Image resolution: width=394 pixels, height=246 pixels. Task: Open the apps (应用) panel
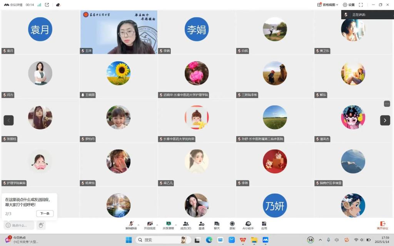[x=264, y=224]
